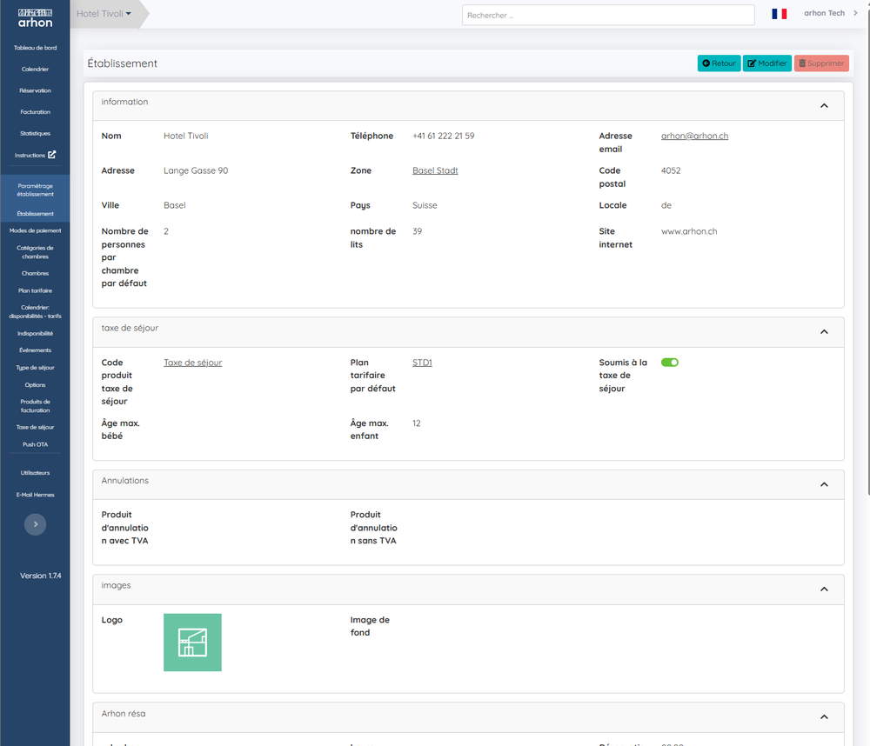Open the Instructions external link icon
This screenshot has width=870, height=746.
coord(51,155)
